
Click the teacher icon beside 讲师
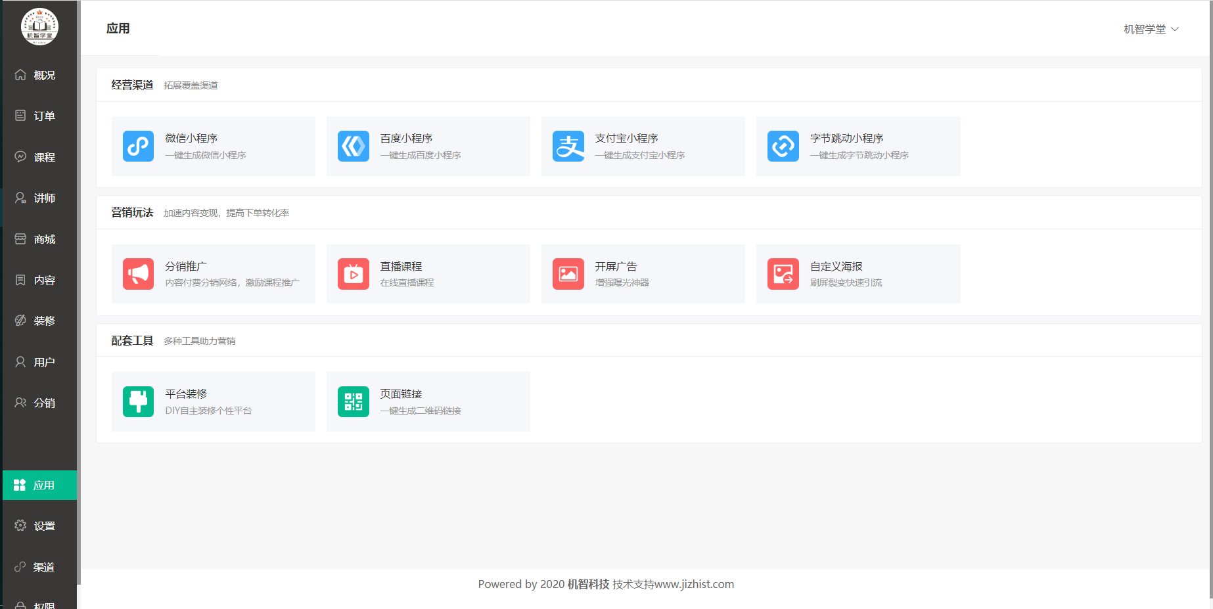20,198
